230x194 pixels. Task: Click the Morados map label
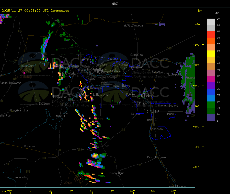tap(30, 146)
